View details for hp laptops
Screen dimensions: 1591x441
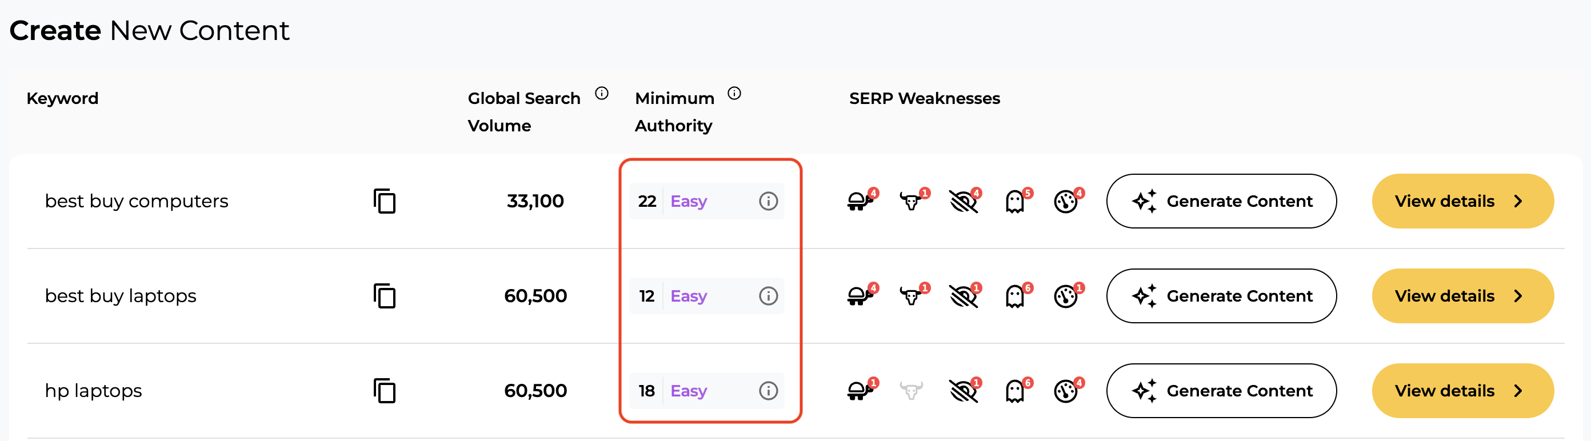coord(1462,391)
